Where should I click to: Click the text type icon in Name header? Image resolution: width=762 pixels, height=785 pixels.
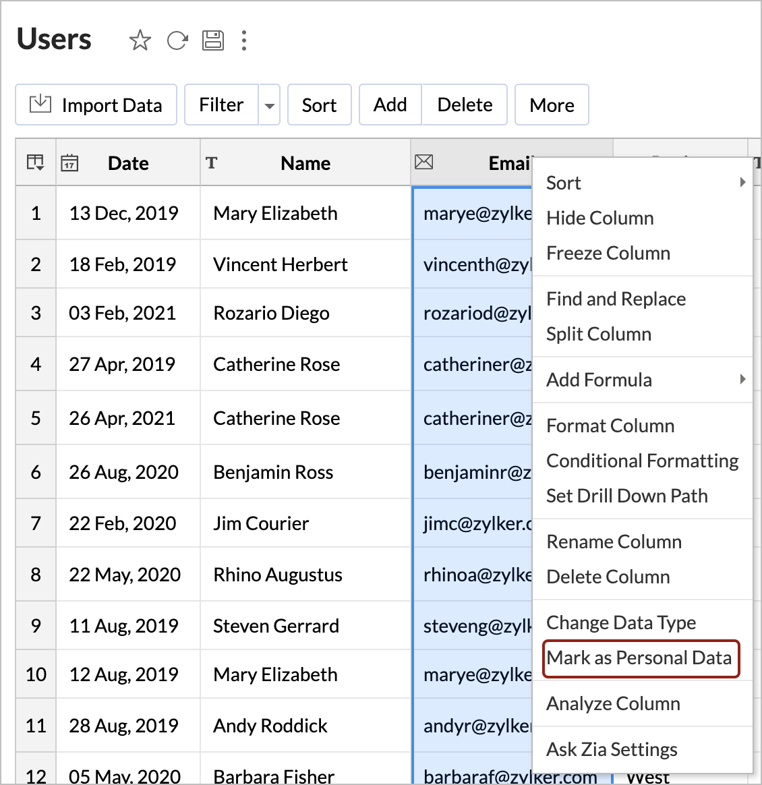click(x=212, y=163)
